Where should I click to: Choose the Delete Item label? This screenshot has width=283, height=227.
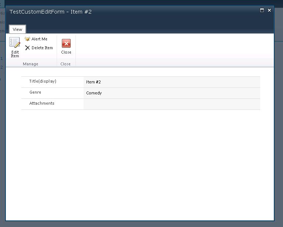pyautogui.click(x=42, y=48)
